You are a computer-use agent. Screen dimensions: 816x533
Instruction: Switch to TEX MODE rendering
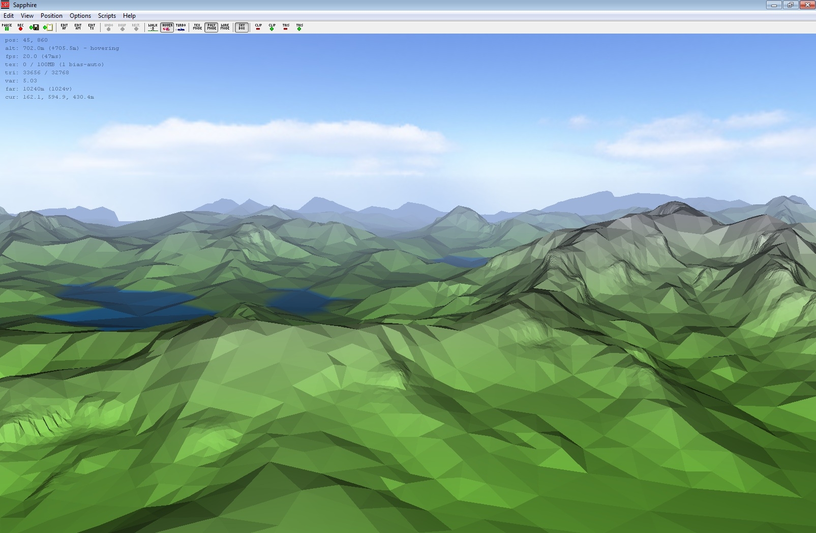197,27
